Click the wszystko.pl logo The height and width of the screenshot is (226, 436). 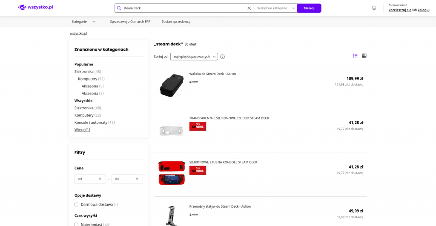point(35,7)
